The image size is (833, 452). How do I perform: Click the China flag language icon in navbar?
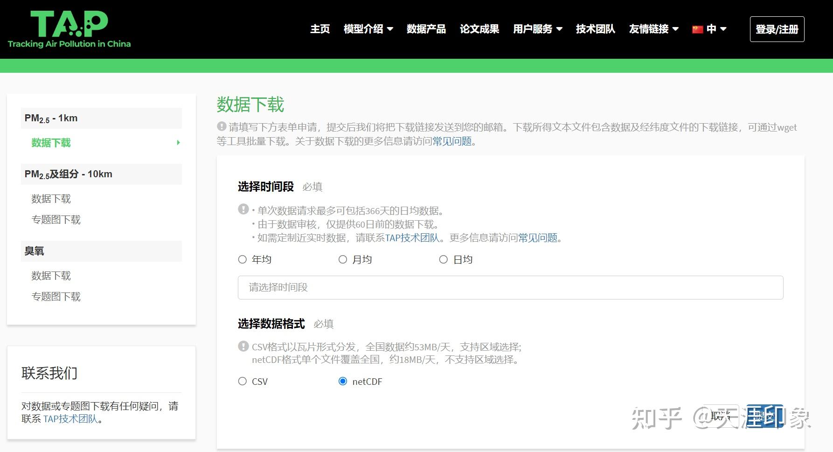point(697,28)
